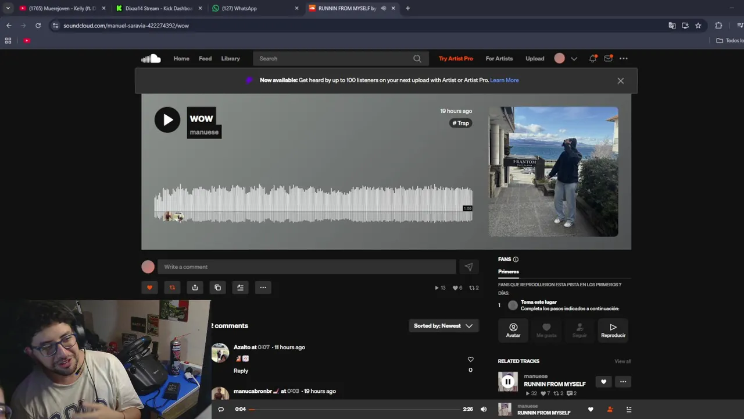Click the FANS info icon
This screenshot has height=419, width=744.
516,260
